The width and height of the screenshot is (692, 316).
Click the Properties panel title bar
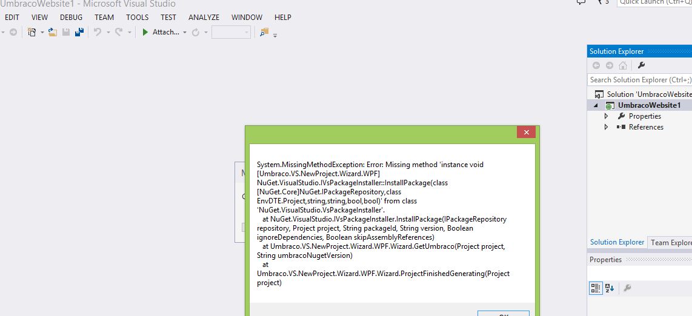639,260
